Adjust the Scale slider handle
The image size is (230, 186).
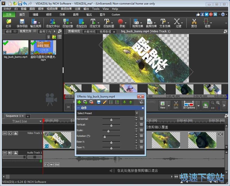tap(108, 131)
